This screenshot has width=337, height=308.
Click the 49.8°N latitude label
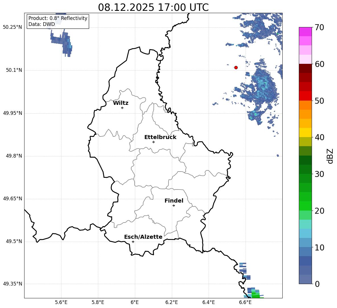[x=14, y=156]
